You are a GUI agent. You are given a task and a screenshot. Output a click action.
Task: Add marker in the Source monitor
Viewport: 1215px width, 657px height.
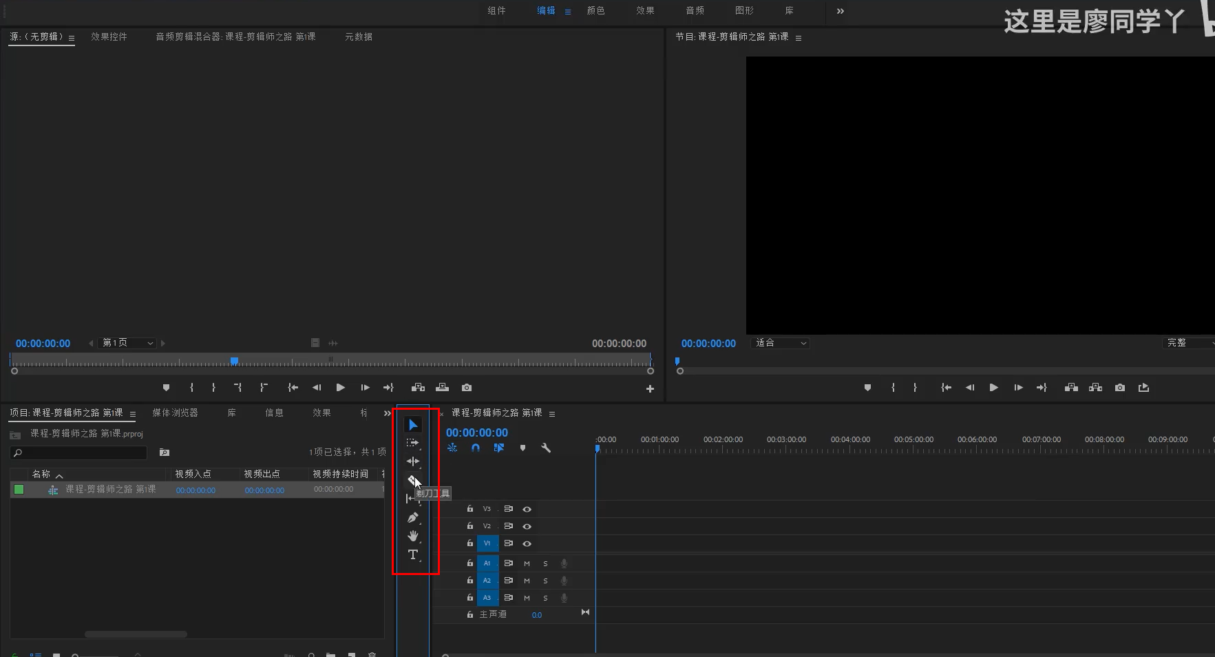tap(166, 388)
